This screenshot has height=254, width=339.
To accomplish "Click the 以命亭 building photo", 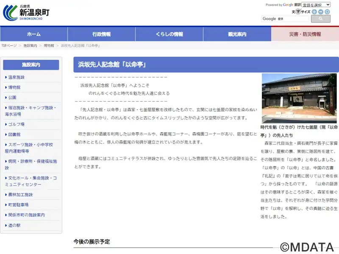I will pyautogui.click(x=299, y=98).
